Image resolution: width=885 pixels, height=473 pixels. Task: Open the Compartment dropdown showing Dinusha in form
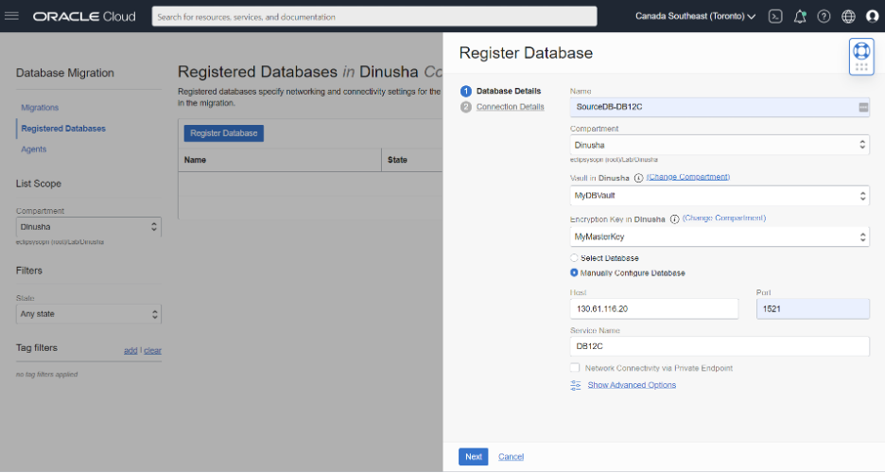(720, 145)
